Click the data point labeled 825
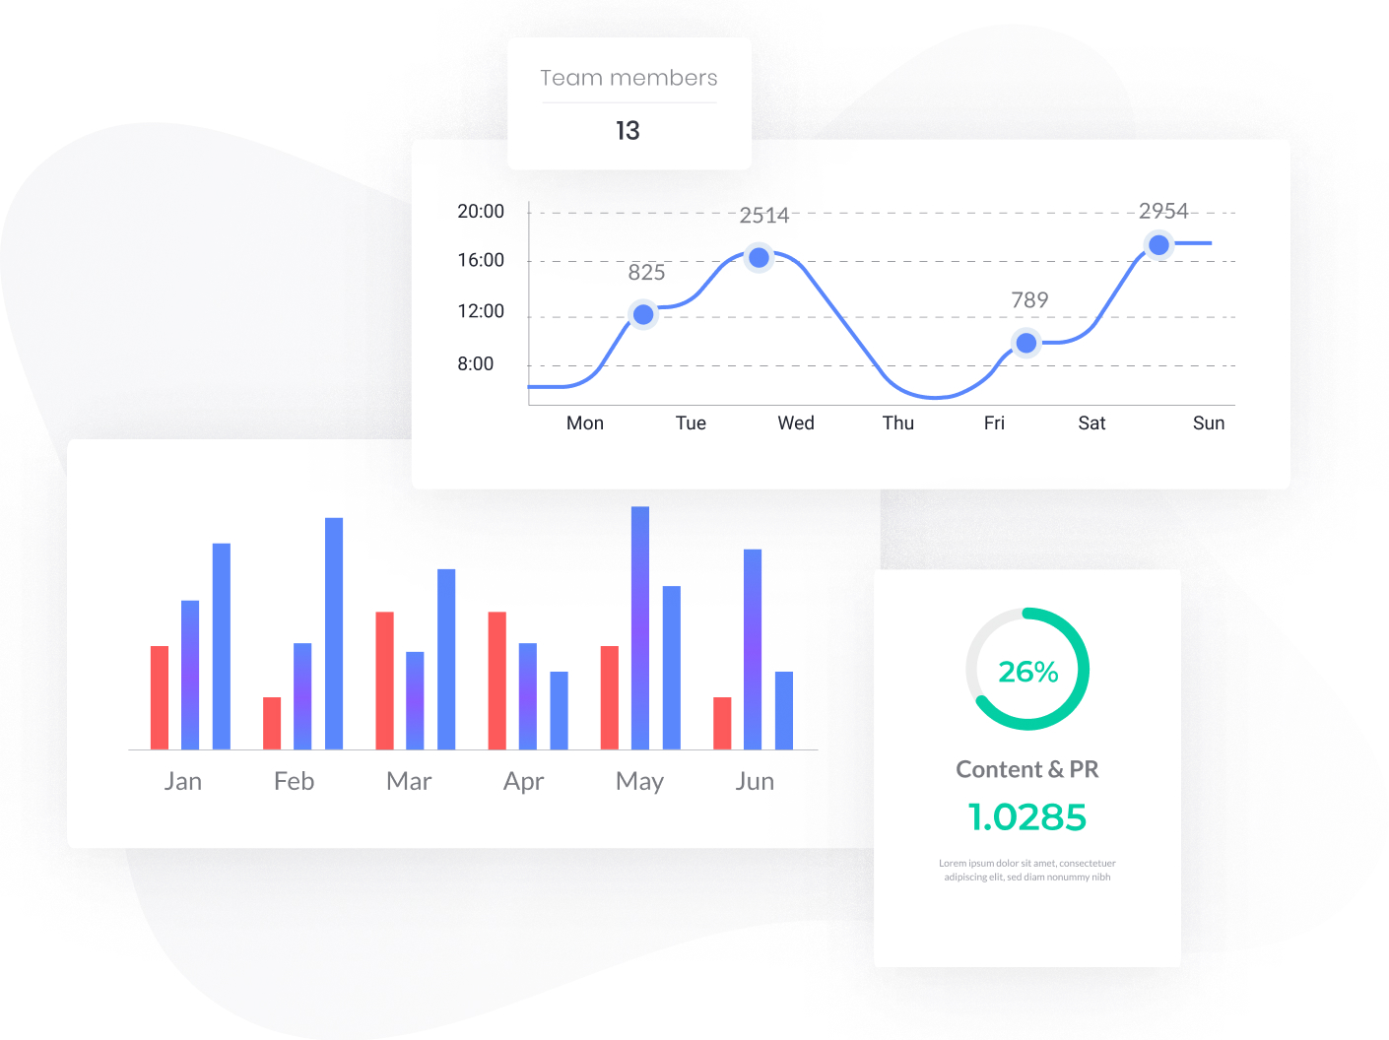This screenshot has height=1040, width=1389. (x=643, y=314)
